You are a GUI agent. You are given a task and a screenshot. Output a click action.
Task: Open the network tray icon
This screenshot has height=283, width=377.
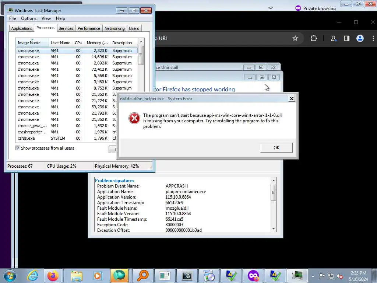(x=331, y=276)
